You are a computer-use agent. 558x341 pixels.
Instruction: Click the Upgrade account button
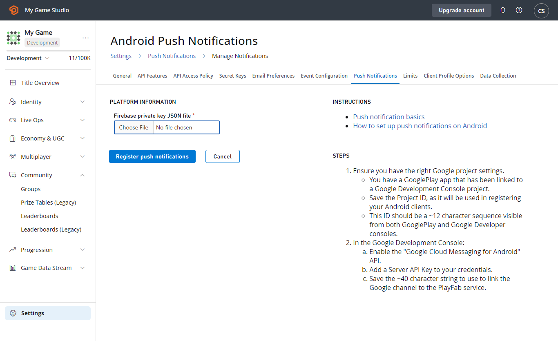462,10
